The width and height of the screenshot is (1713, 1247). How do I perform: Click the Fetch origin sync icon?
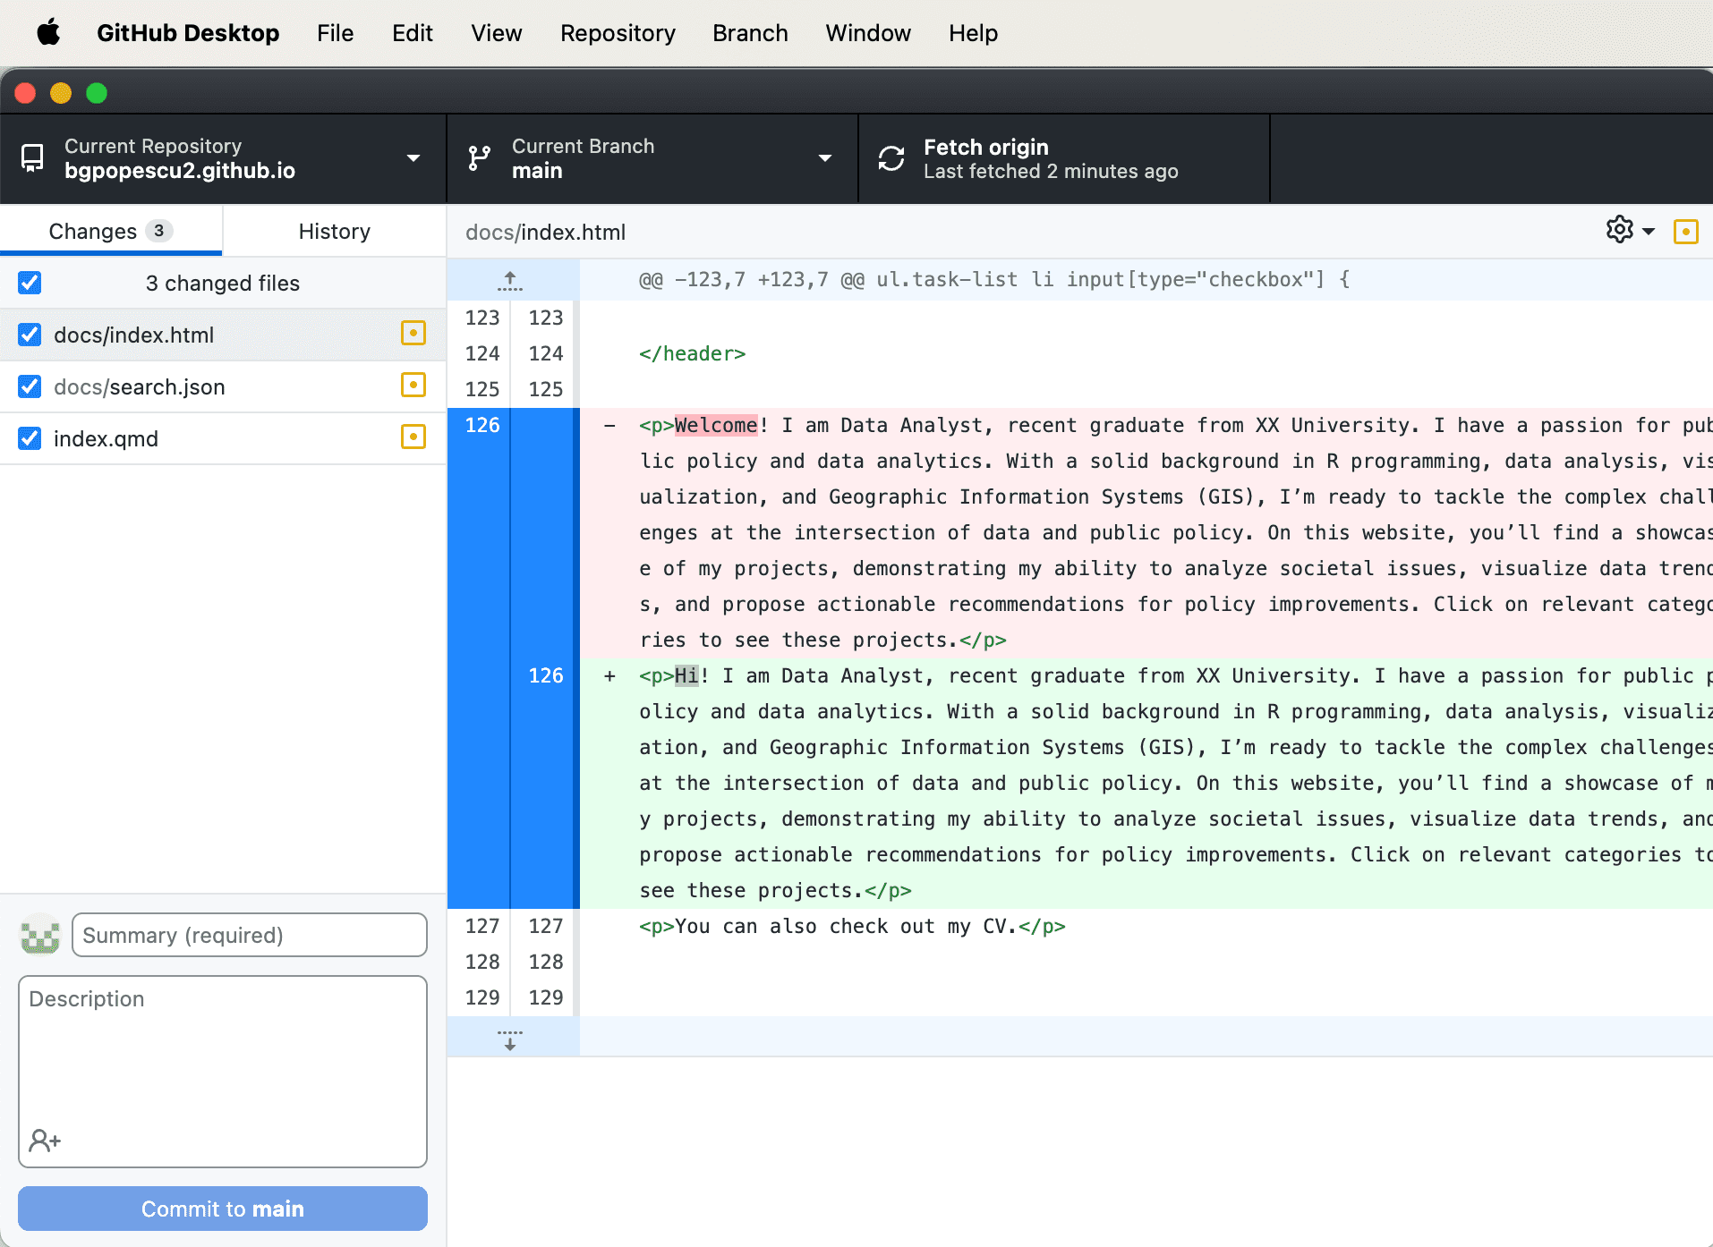[x=891, y=158]
